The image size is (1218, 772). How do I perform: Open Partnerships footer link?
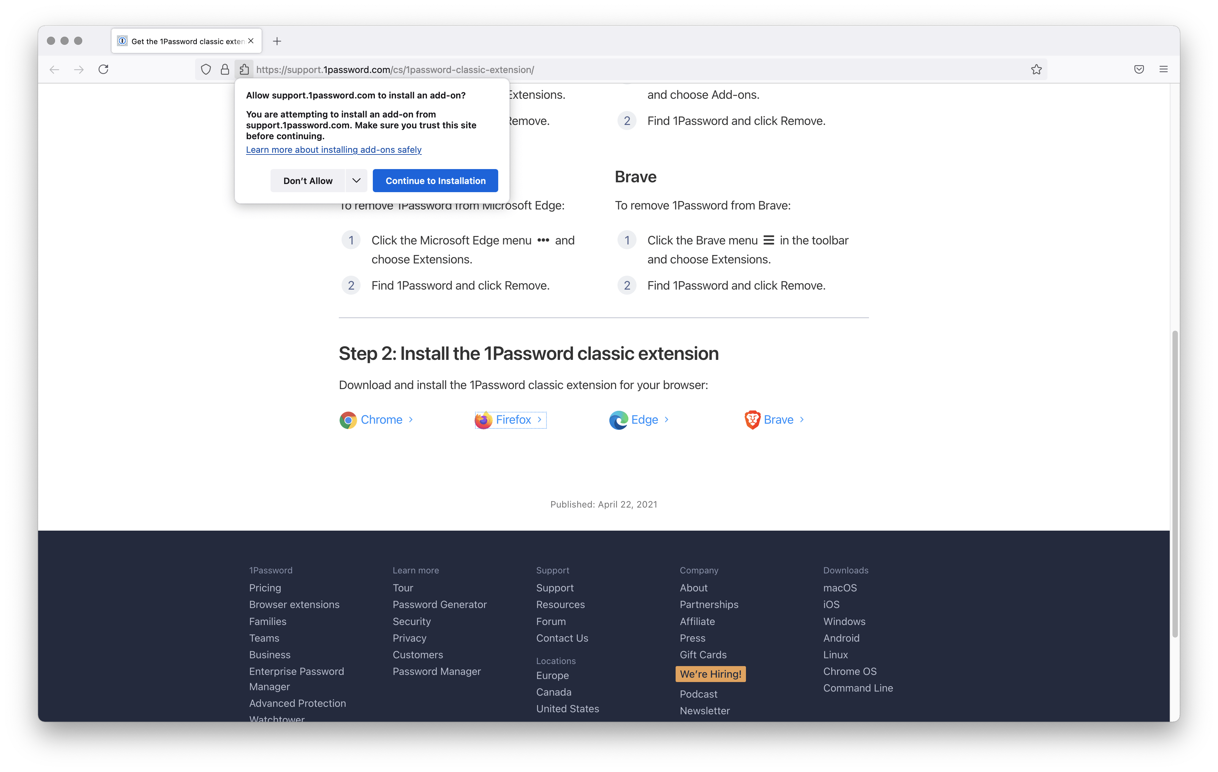point(709,604)
